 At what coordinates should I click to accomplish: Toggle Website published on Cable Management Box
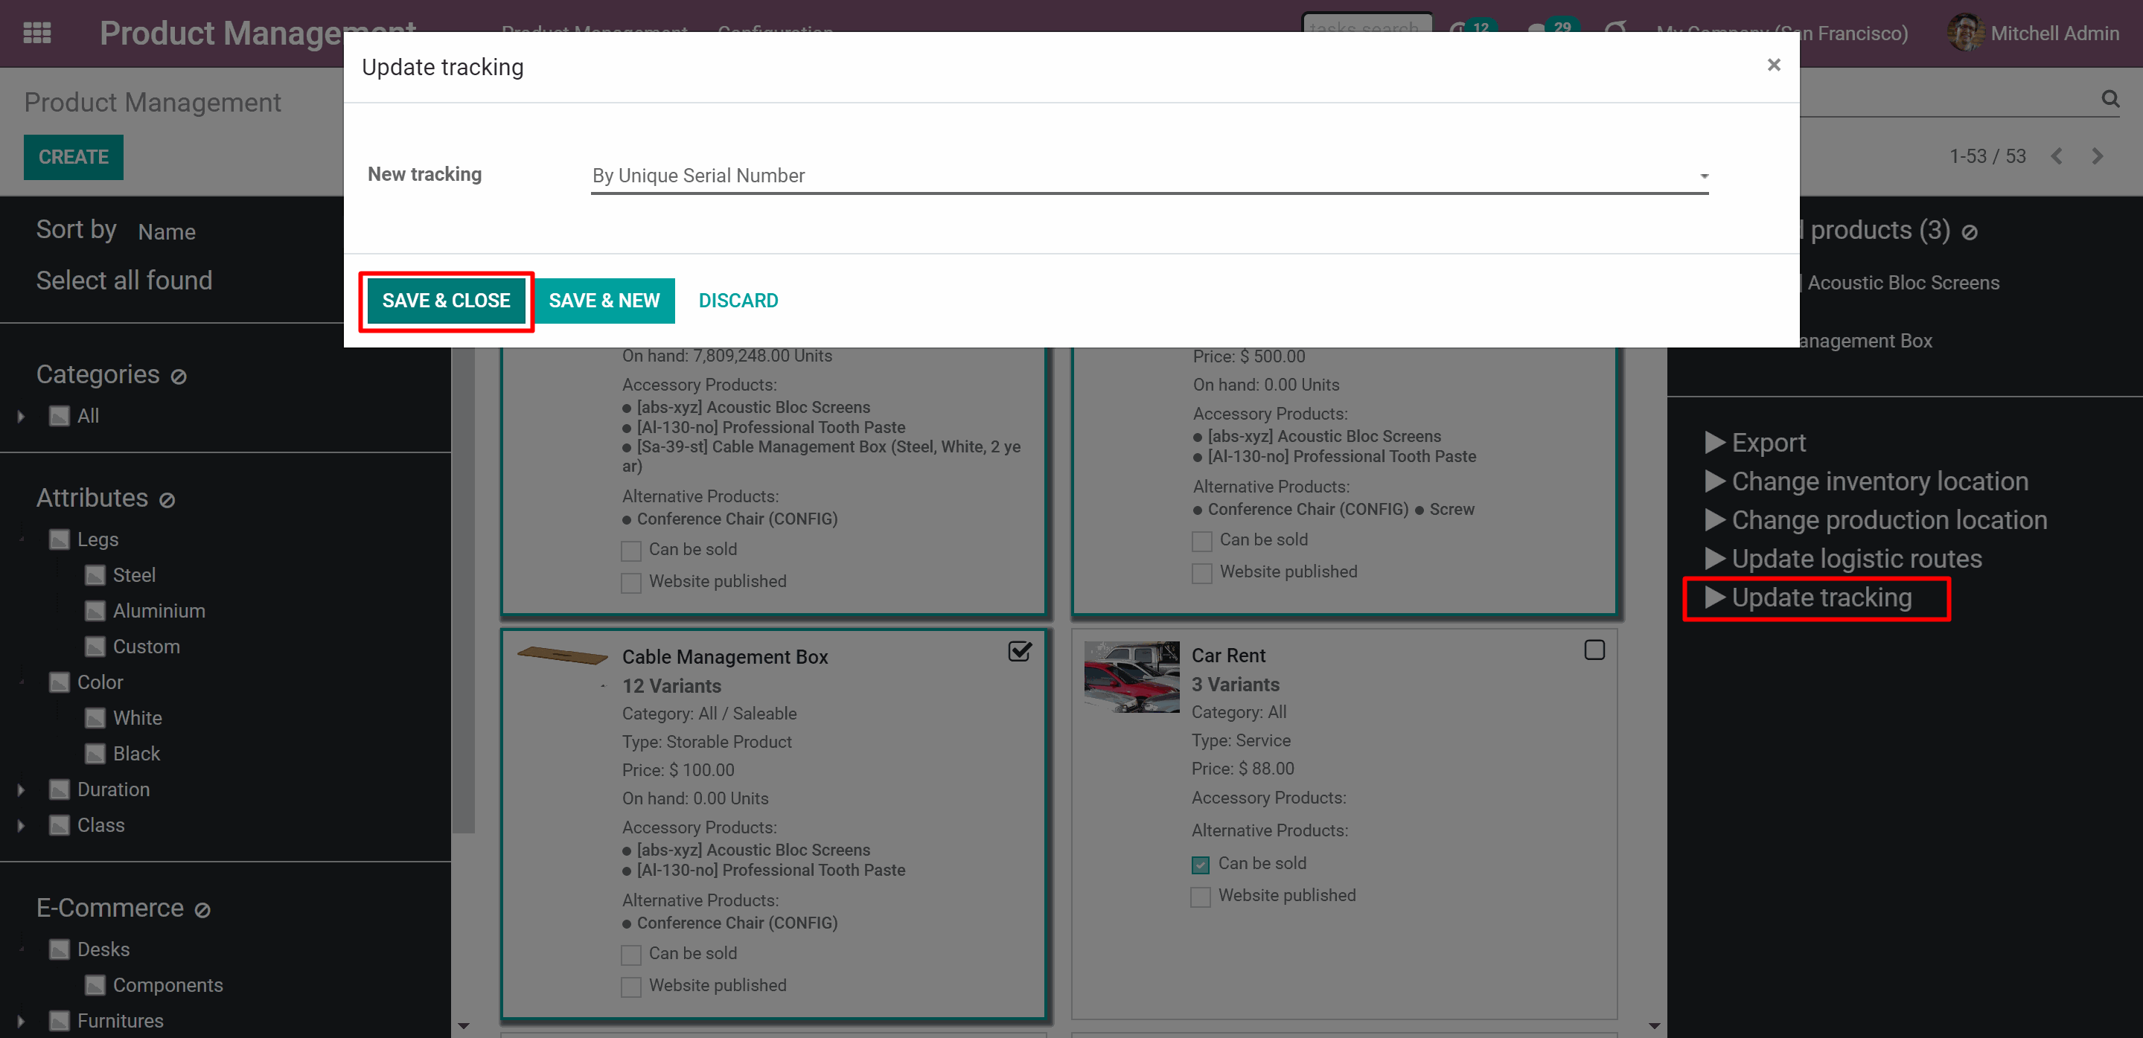[631, 987]
